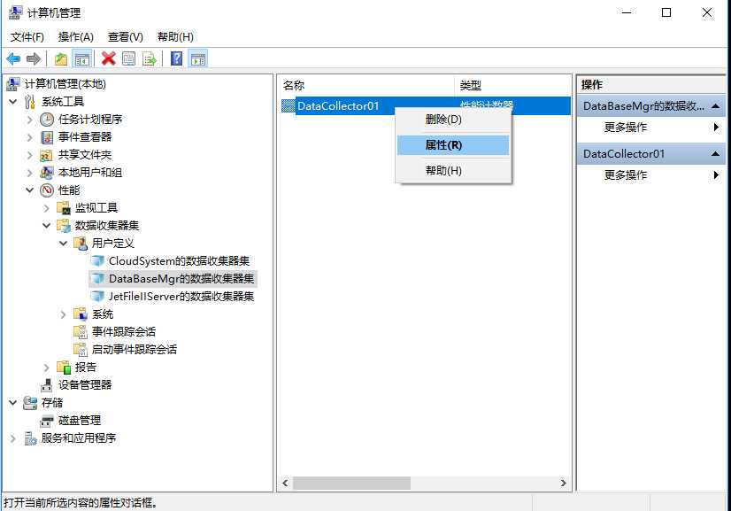
Task: Expand the 报告 tree node
Action: [47, 368]
